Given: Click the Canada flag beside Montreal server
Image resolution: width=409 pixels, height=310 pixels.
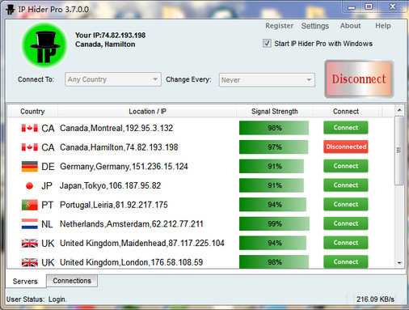Looking at the screenshot, I should (x=30, y=128).
